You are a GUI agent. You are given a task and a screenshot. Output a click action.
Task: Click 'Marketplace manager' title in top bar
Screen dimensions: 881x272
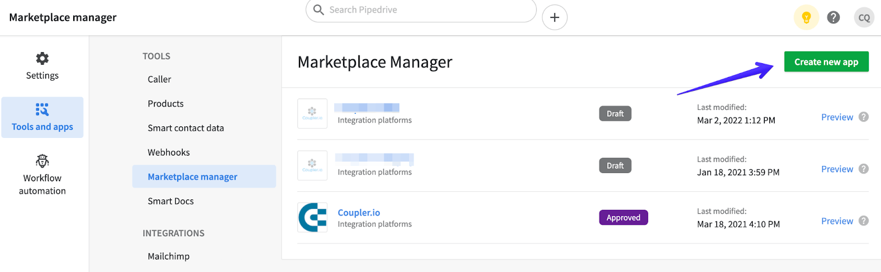coord(63,18)
